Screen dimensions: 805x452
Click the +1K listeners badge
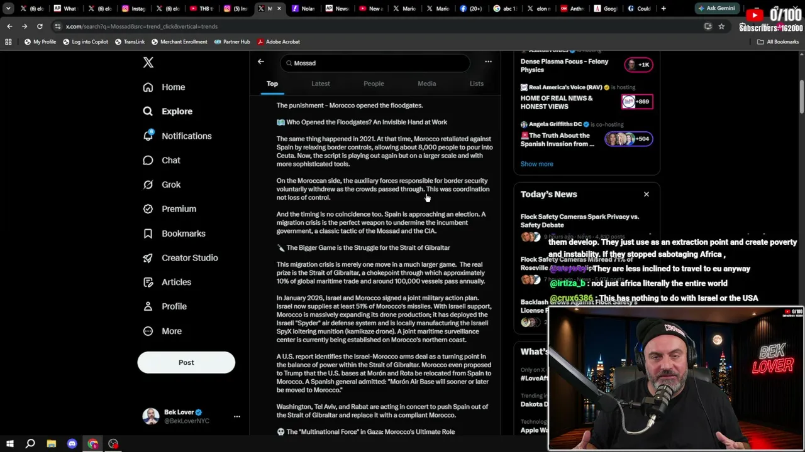pyautogui.click(x=638, y=65)
